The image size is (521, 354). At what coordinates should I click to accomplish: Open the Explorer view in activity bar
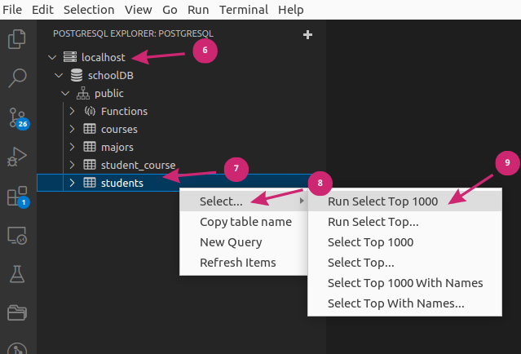(x=16, y=39)
